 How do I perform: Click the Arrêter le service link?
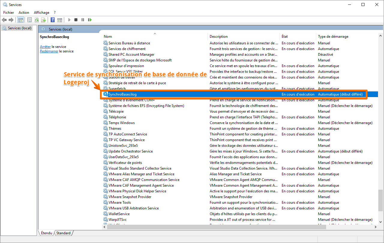coord(45,47)
